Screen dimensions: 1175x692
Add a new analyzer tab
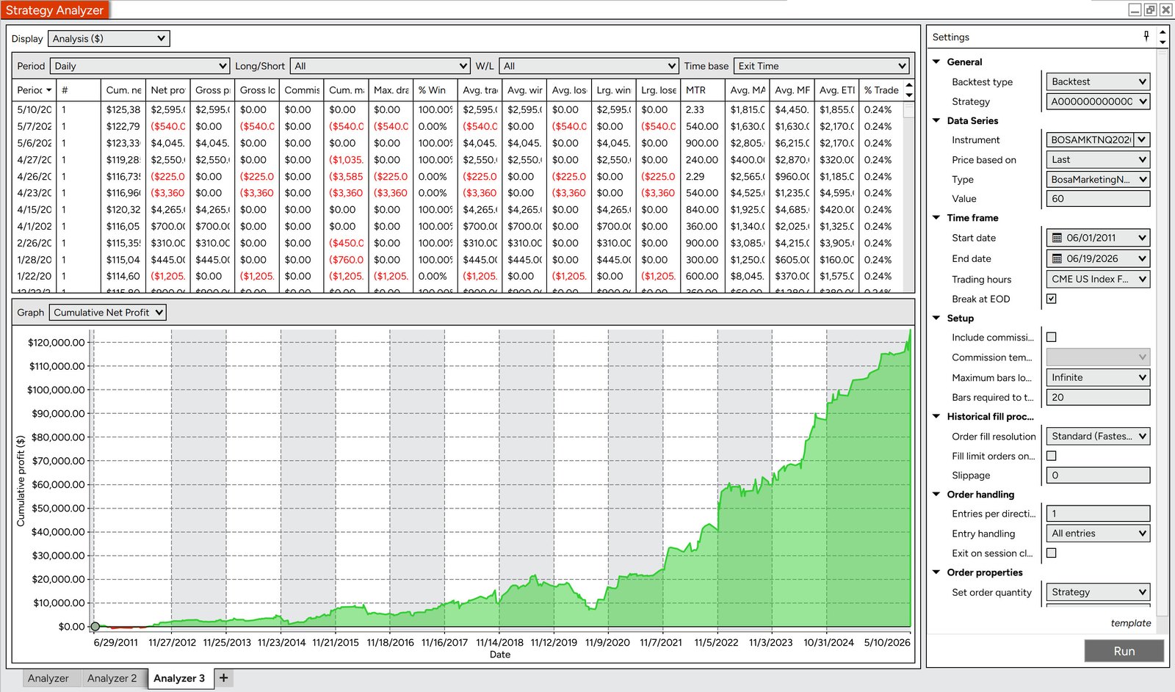point(224,678)
